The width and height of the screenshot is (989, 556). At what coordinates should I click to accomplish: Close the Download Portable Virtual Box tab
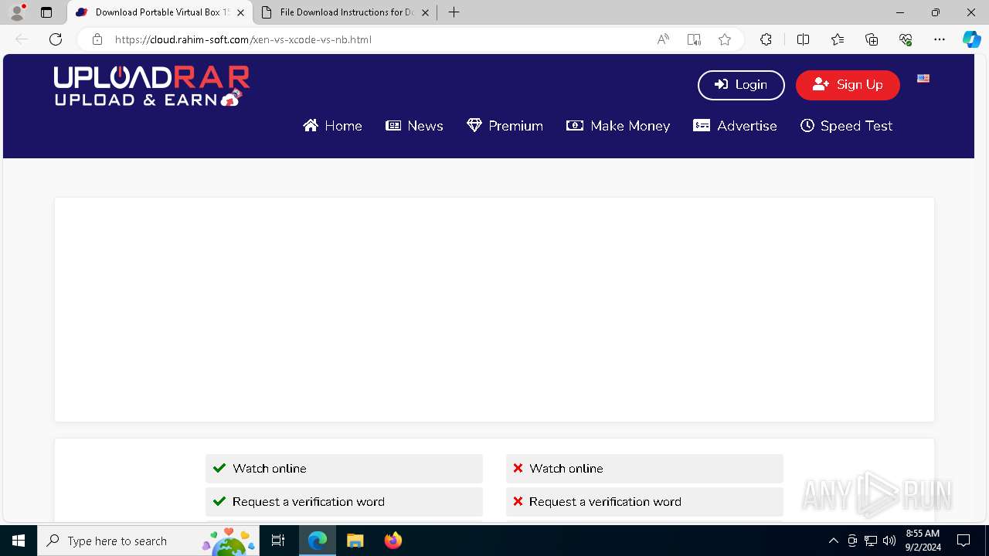(x=241, y=12)
